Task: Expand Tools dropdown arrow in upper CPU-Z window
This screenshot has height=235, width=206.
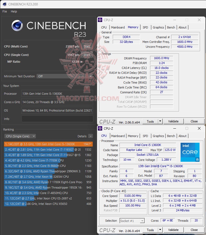Action: tap(160, 121)
